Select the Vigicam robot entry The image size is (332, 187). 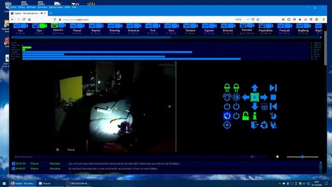coord(209,29)
